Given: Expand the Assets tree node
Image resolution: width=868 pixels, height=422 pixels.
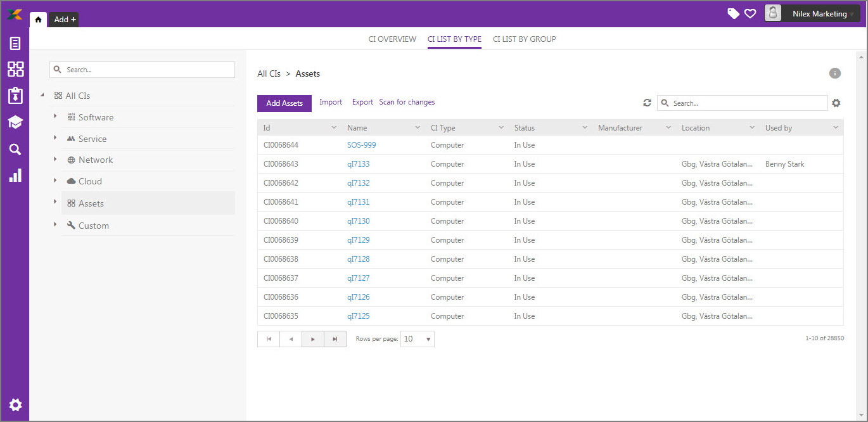Looking at the screenshot, I should (x=55, y=202).
